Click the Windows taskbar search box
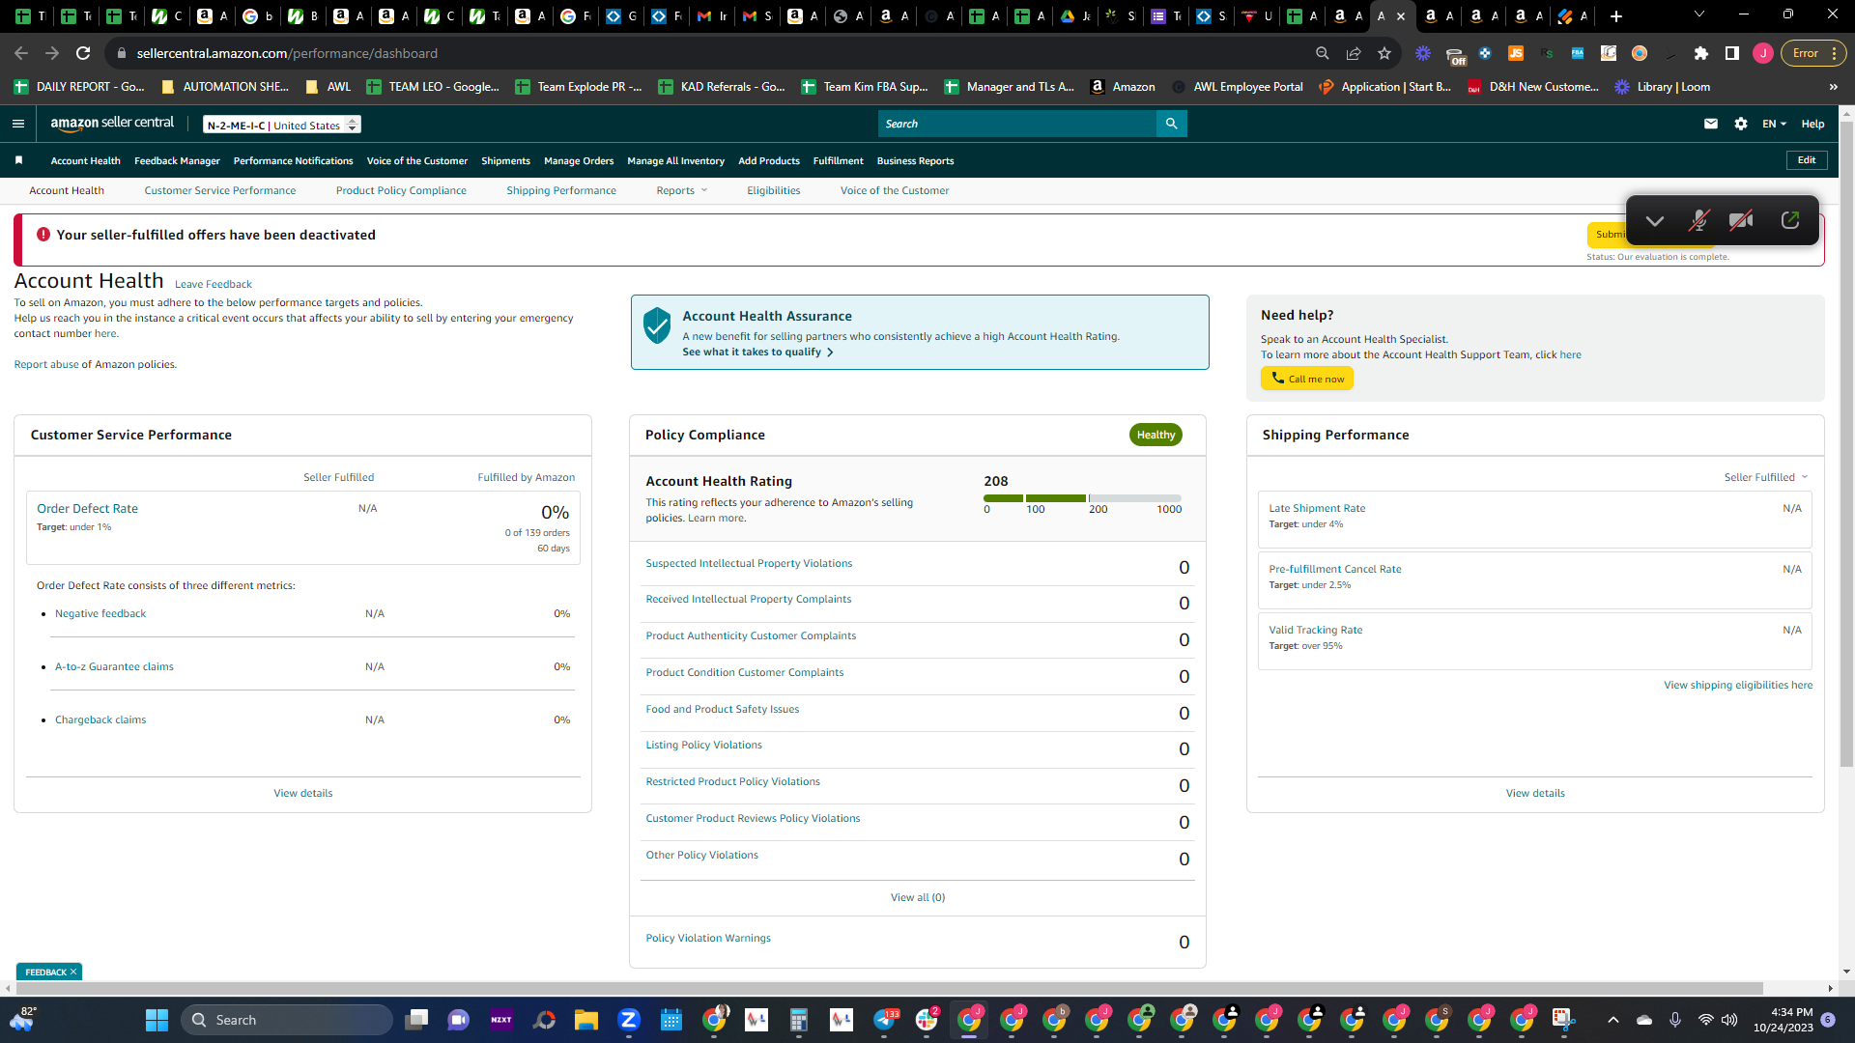1855x1043 pixels. pyautogui.click(x=287, y=1020)
